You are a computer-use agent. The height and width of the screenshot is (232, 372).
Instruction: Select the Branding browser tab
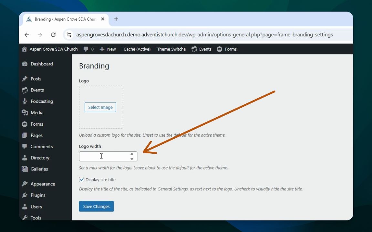[x=65, y=19]
